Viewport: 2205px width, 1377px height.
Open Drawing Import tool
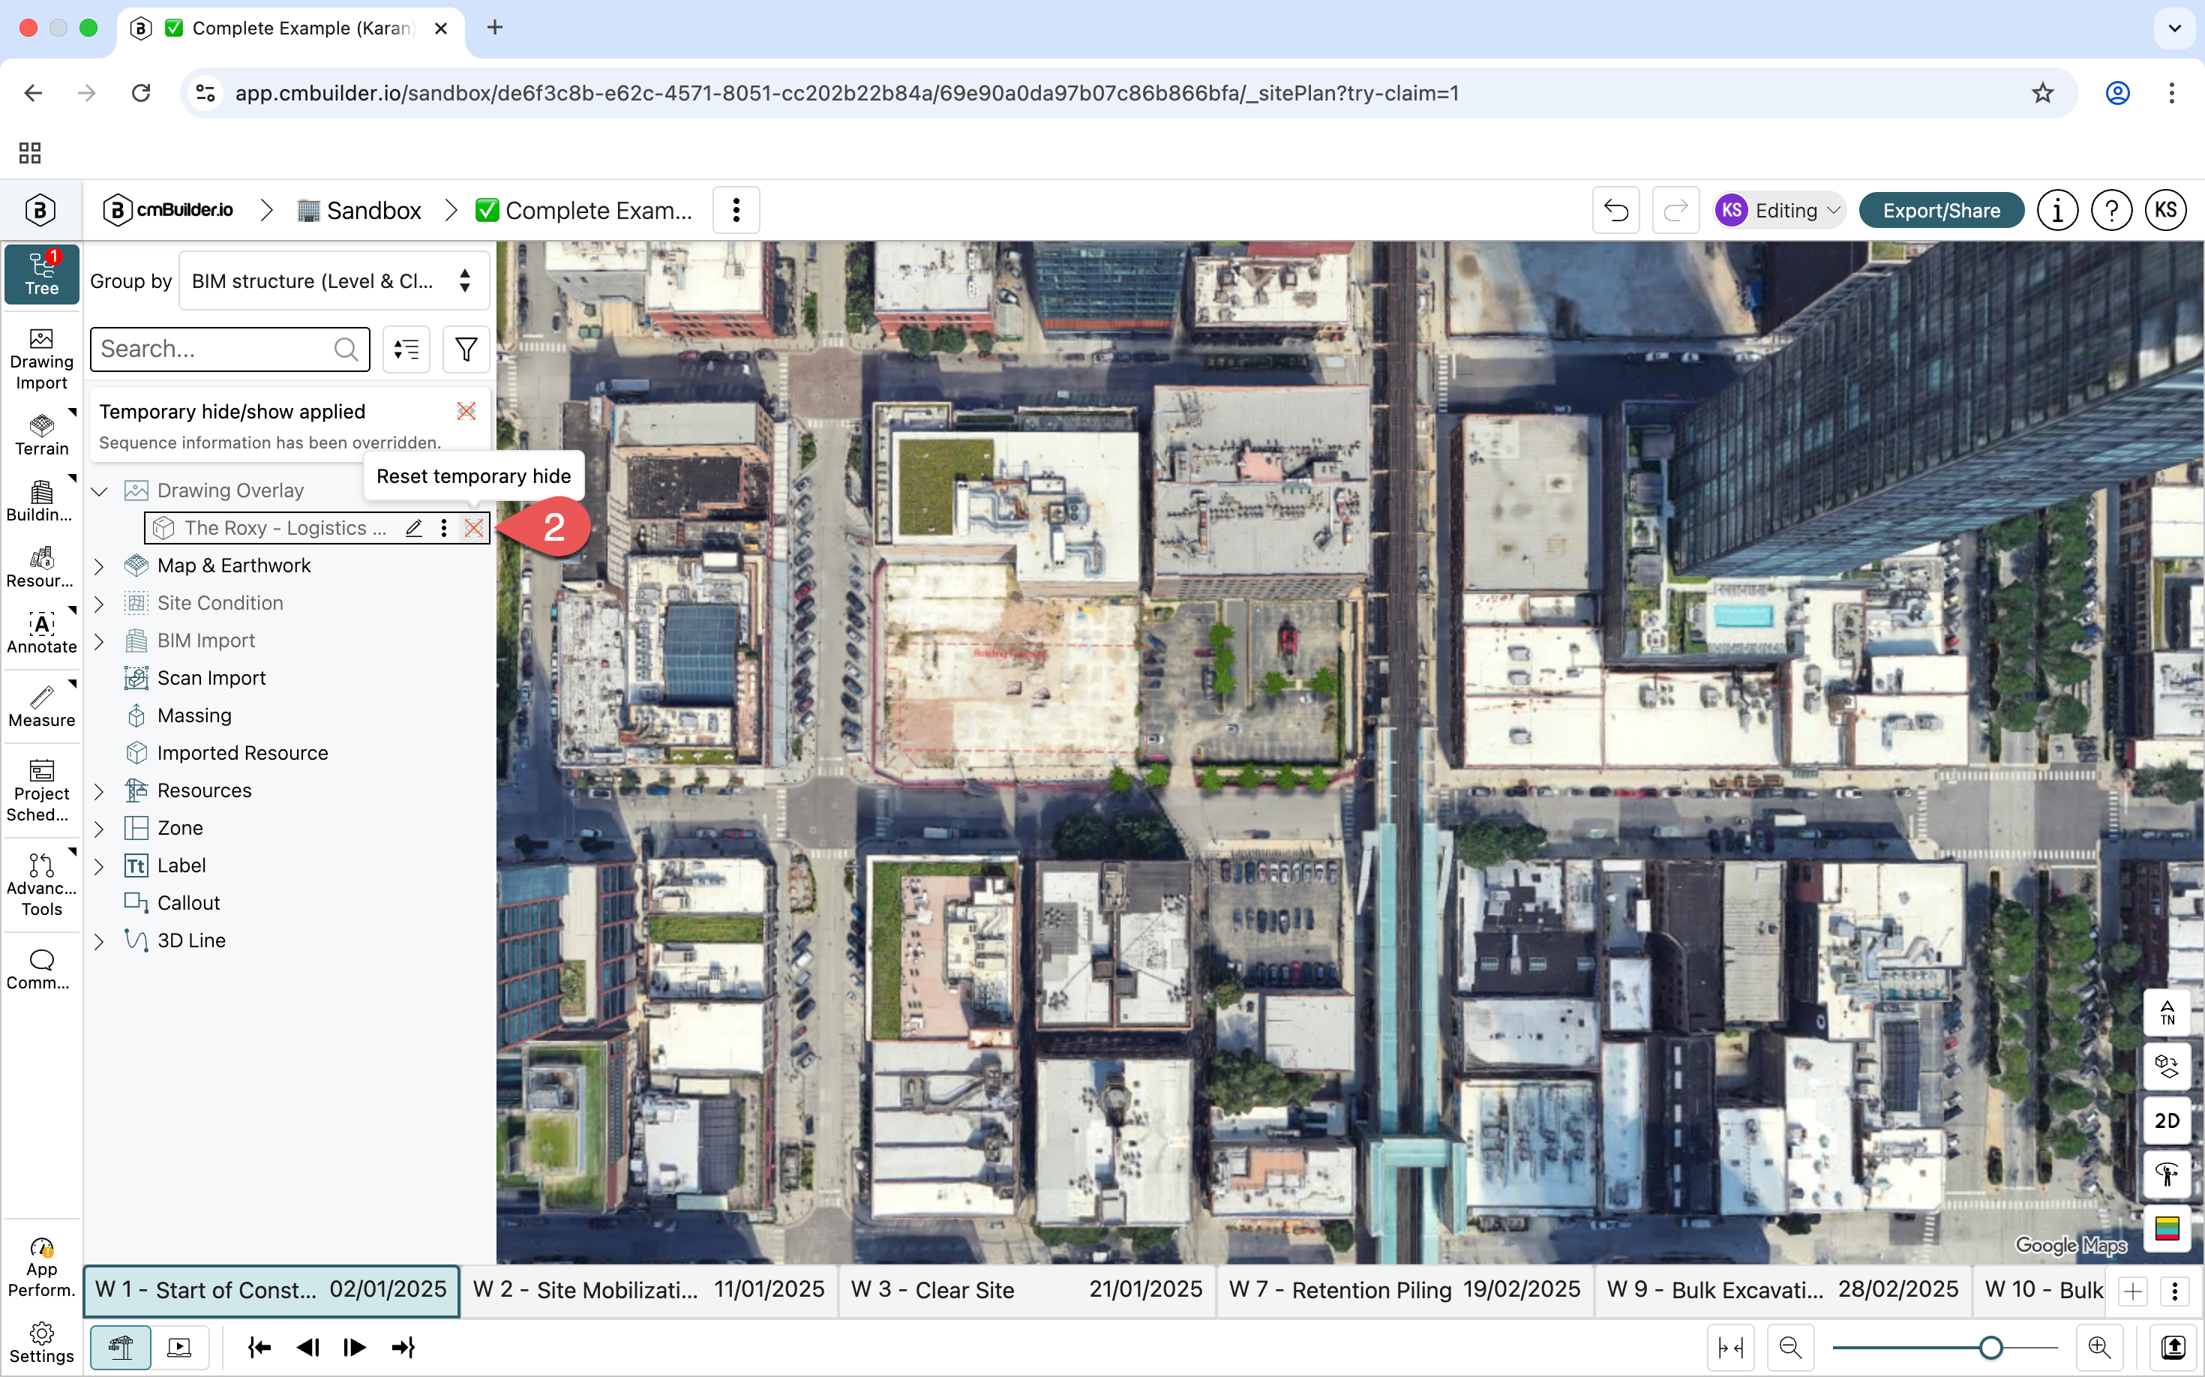tap(41, 358)
